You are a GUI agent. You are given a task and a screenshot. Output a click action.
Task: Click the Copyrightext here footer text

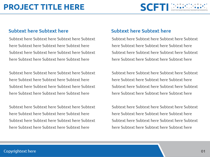click(x=20, y=151)
